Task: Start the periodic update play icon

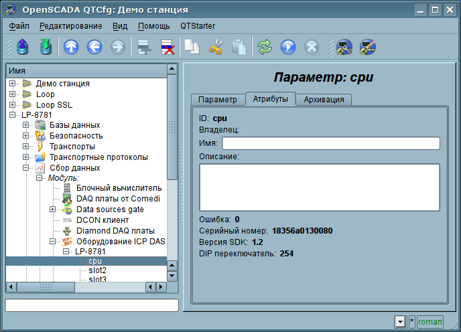Action: tap(288, 47)
